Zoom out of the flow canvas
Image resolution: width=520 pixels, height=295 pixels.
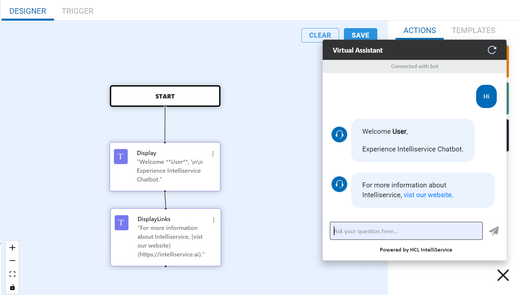click(12, 261)
